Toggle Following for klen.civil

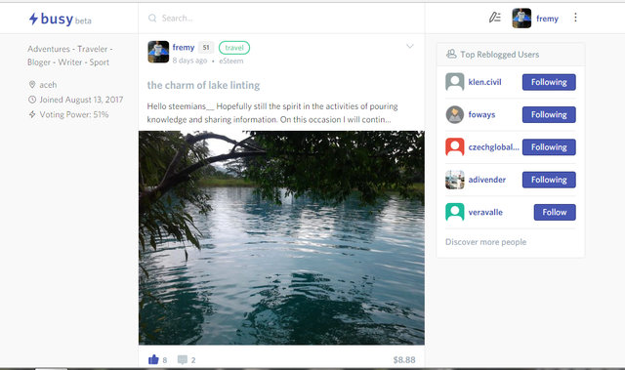point(549,82)
